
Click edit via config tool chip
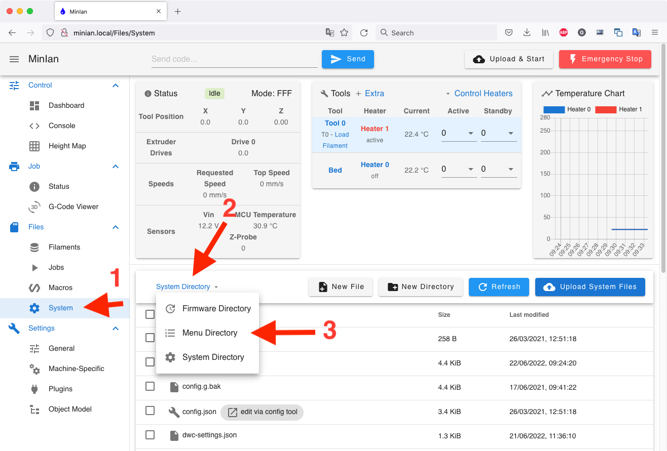point(262,412)
